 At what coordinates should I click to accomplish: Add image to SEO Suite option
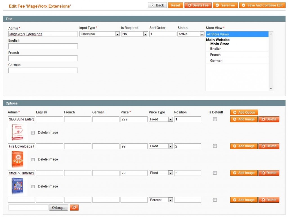[244, 119]
